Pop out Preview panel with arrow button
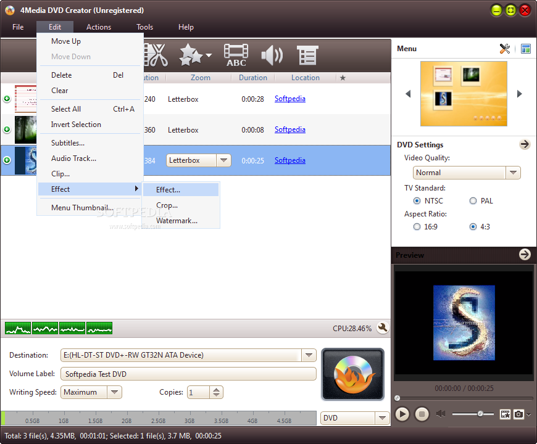Image resolution: width=537 pixels, height=444 pixels. pos(525,255)
